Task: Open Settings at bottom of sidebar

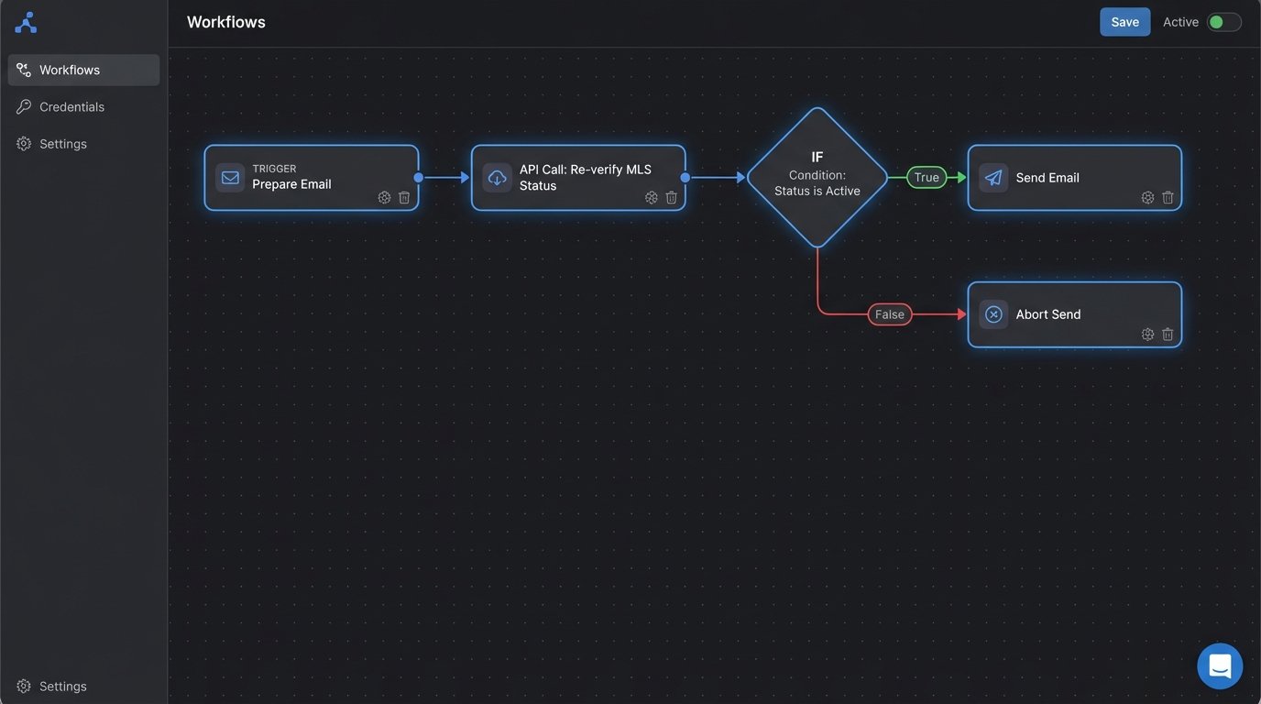Action: (62, 687)
